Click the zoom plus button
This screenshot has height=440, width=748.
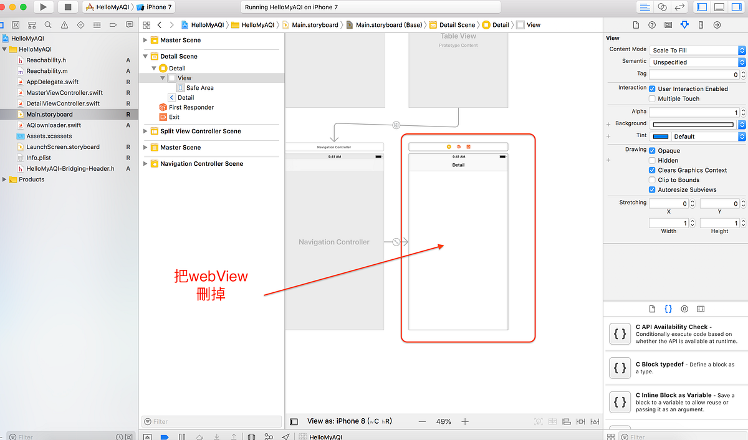pos(464,421)
